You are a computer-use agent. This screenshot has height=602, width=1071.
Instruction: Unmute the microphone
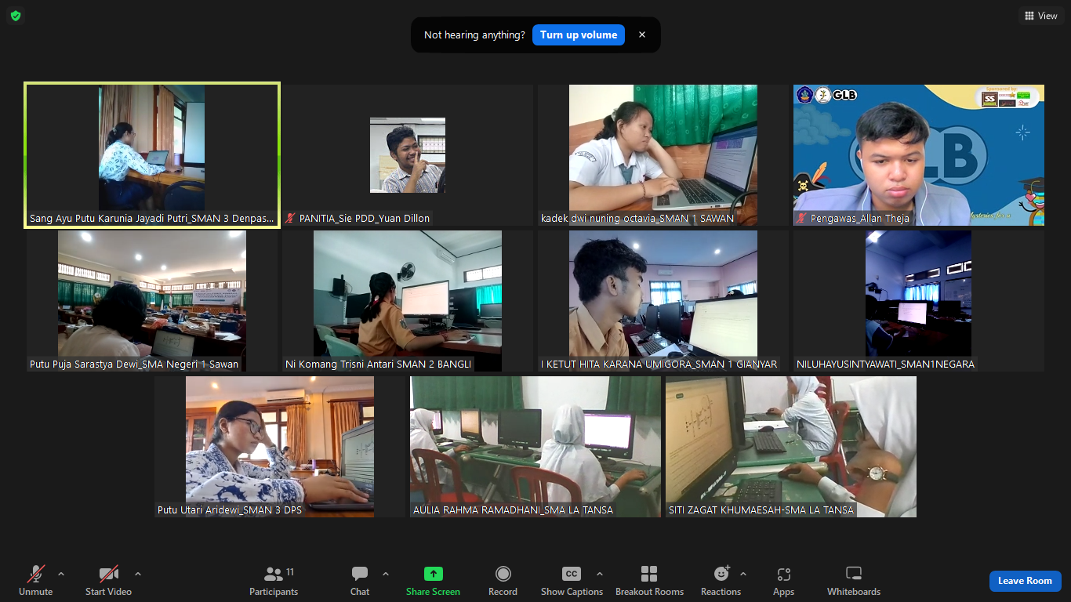click(36, 575)
